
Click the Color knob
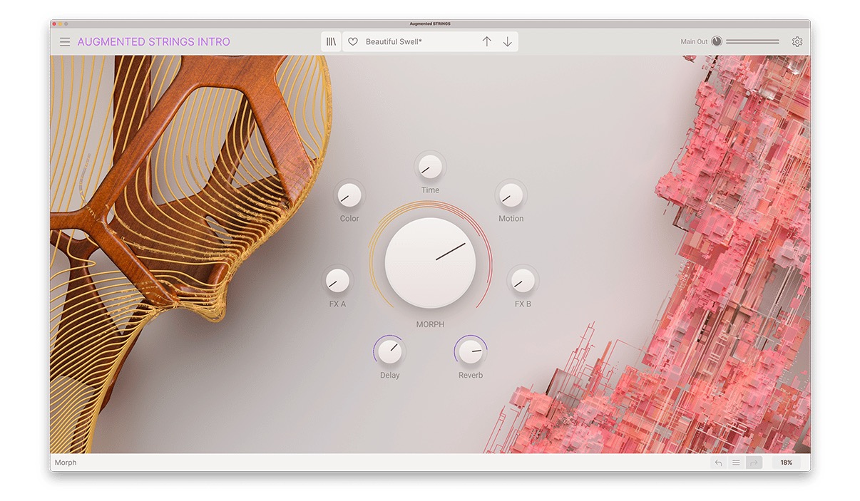349,195
